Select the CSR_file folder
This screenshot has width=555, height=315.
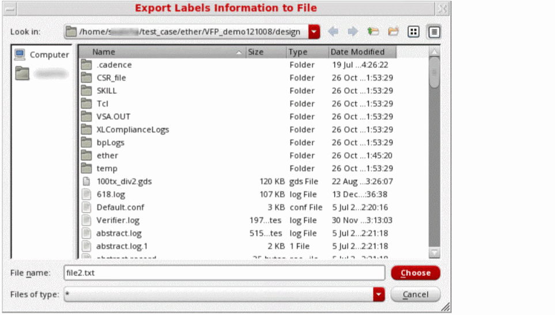coord(111,78)
